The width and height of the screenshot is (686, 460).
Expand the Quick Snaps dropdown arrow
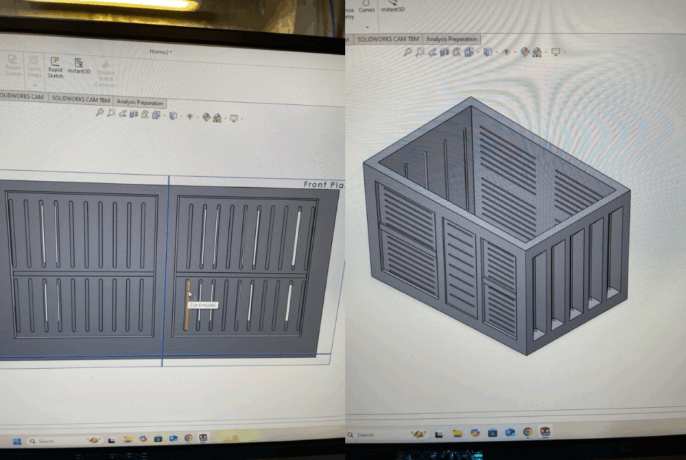click(x=34, y=85)
